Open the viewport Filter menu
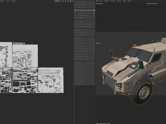The height and width of the screenshot is (124, 166). (x=124, y=1)
